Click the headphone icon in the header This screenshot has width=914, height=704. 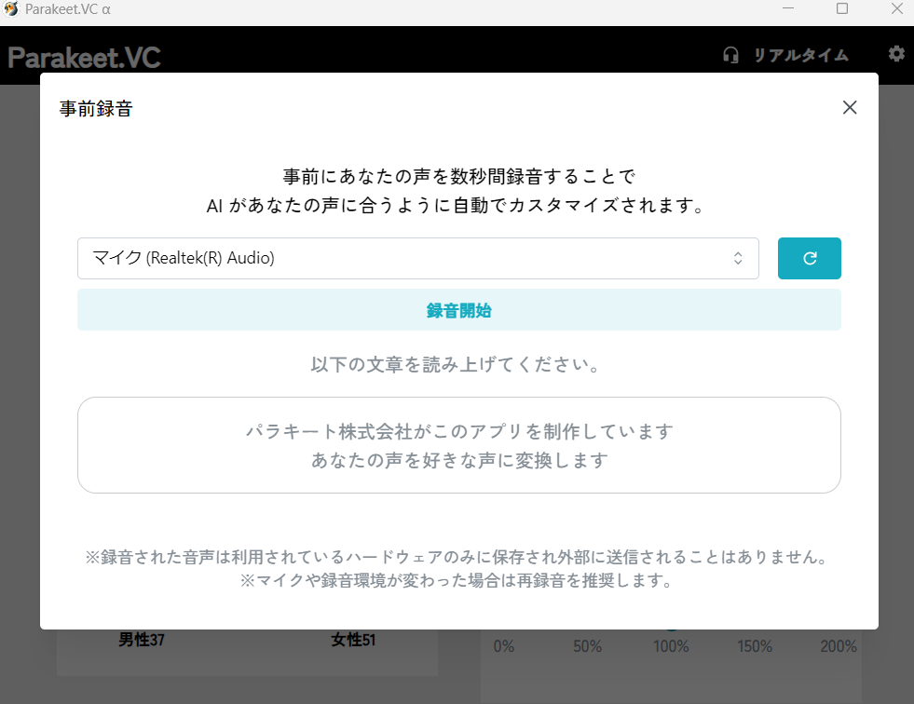730,55
